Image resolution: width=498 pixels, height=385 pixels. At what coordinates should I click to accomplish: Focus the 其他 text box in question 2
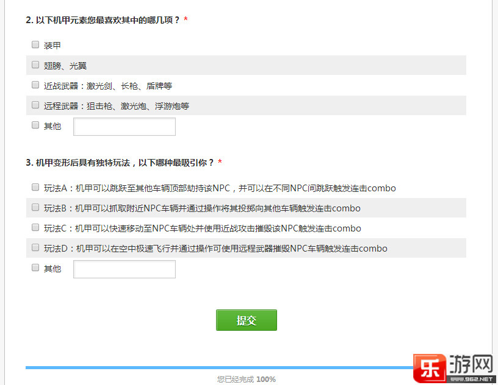(x=125, y=127)
